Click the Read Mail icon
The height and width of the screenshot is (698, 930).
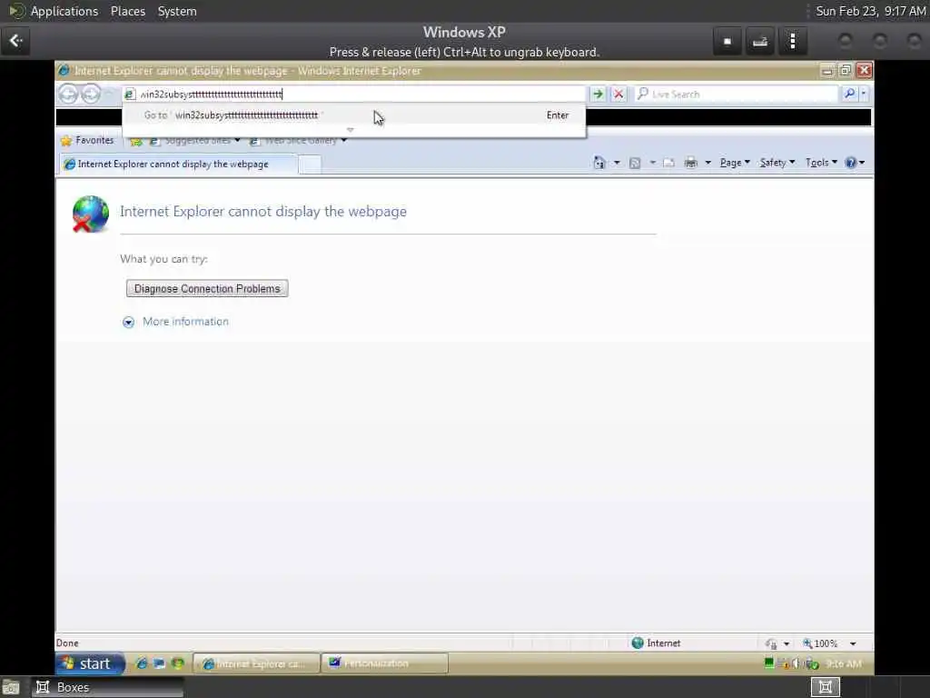click(x=669, y=163)
